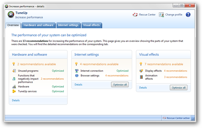Click '4 recommendations' beside Browser settings
Screen dimensions: 202x128
[117, 76]
